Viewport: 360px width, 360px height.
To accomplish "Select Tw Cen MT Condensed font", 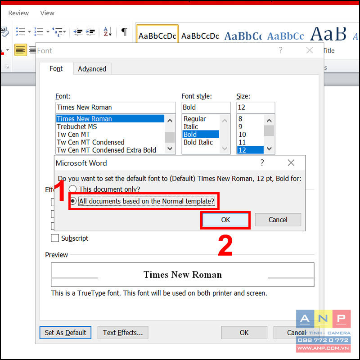I will coord(110,142).
